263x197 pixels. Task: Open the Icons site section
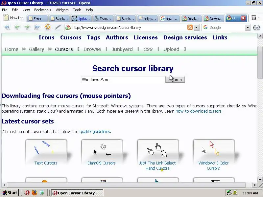click(46, 37)
